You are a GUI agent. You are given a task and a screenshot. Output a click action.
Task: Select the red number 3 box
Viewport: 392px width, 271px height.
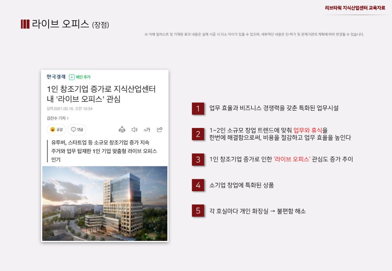198,160
